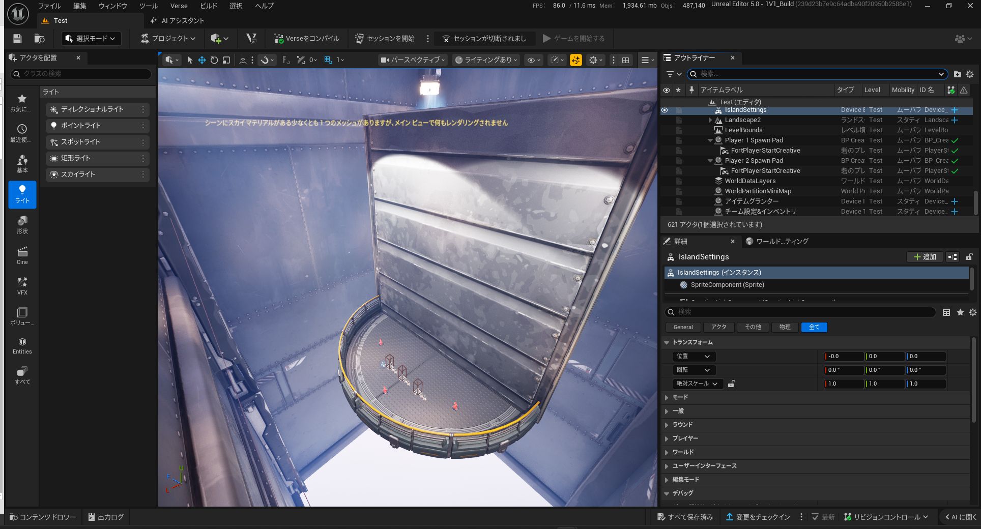Screen dimensions: 981x529
Task: Select the translate (move) tool in viewport
Action: pos(202,60)
